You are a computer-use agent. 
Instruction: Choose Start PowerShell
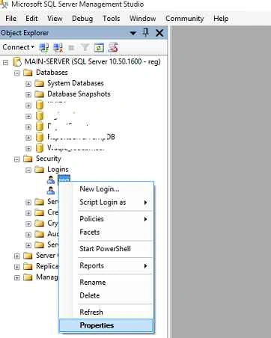tap(106, 249)
